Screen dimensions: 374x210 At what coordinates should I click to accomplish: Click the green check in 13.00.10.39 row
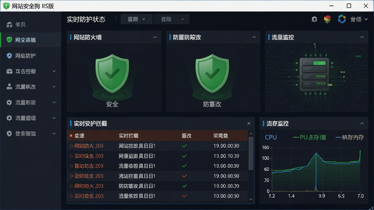184,156
